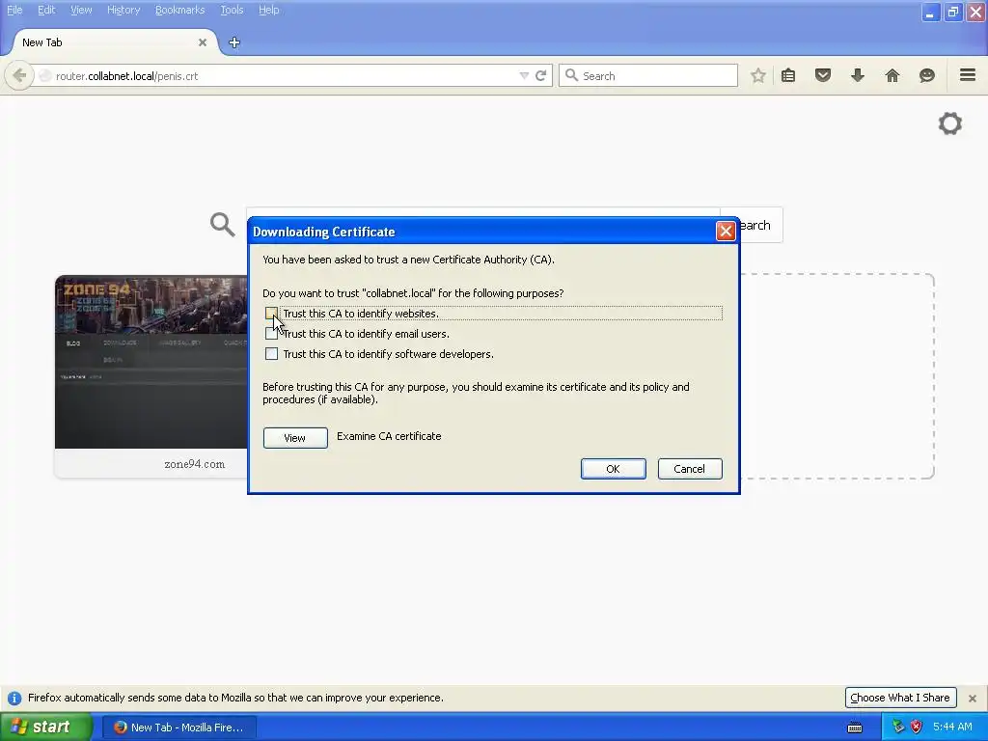Check Trust this CA to identify websites

(x=271, y=314)
